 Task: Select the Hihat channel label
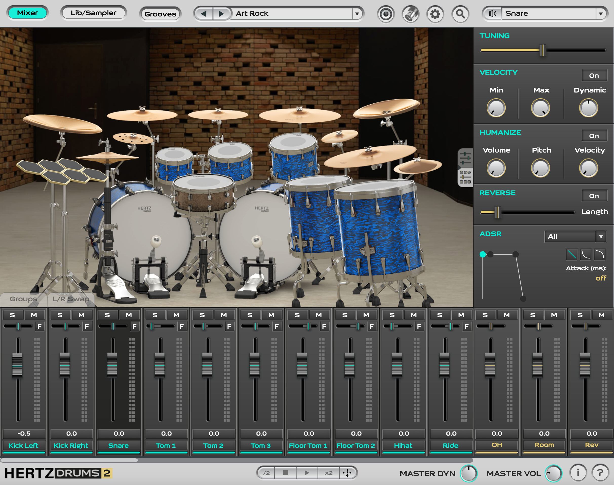403,445
